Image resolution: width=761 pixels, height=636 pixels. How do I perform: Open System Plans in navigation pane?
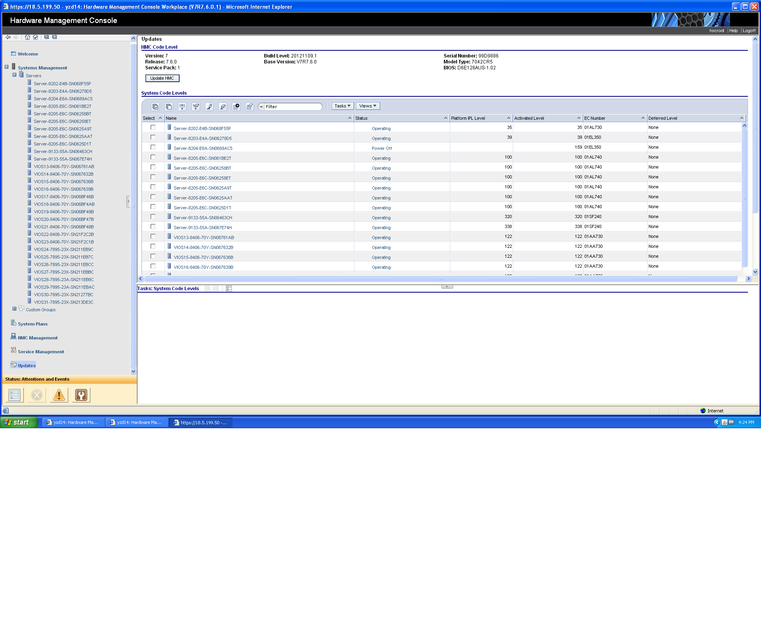pyautogui.click(x=33, y=324)
